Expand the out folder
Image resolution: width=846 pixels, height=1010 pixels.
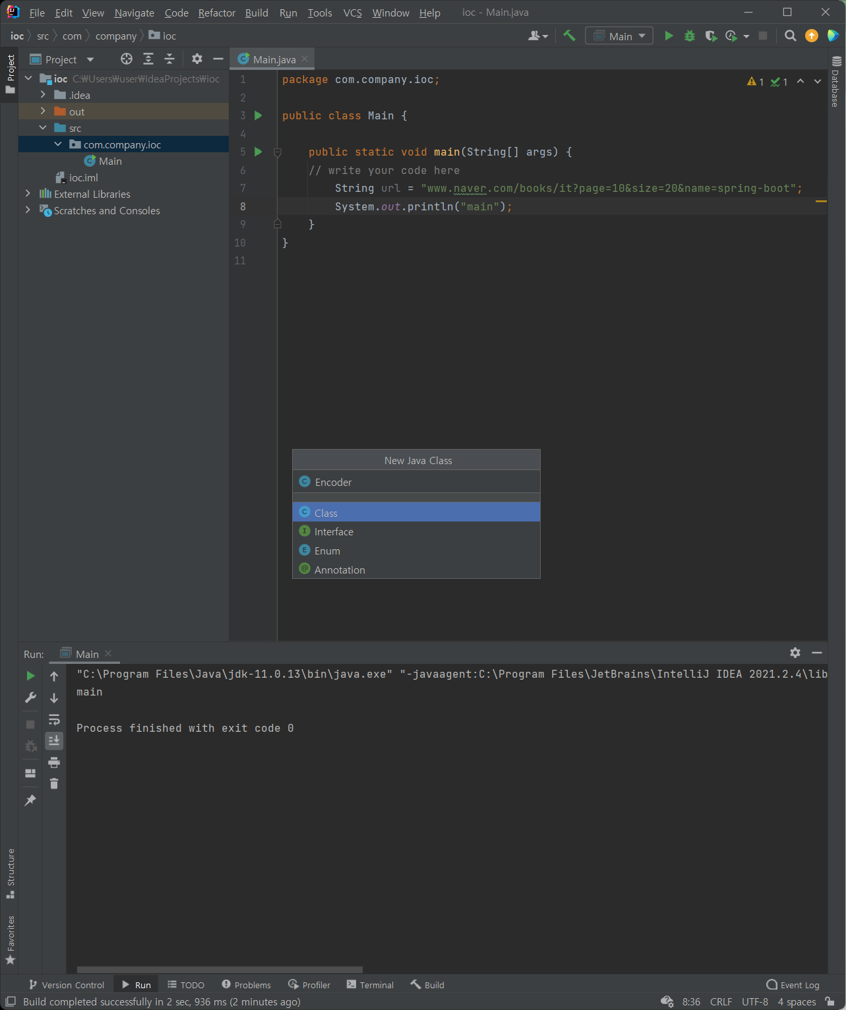click(43, 111)
